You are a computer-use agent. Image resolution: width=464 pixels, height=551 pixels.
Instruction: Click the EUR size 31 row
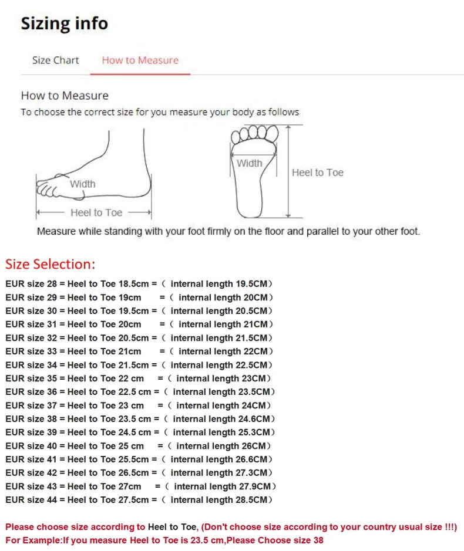coord(139,324)
